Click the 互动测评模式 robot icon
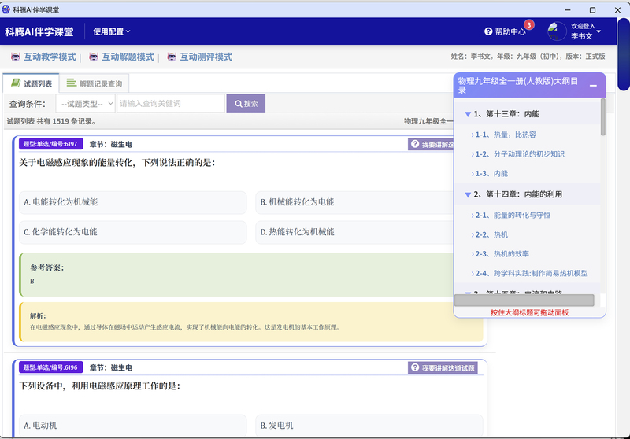This screenshot has height=439, width=630. pos(171,57)
